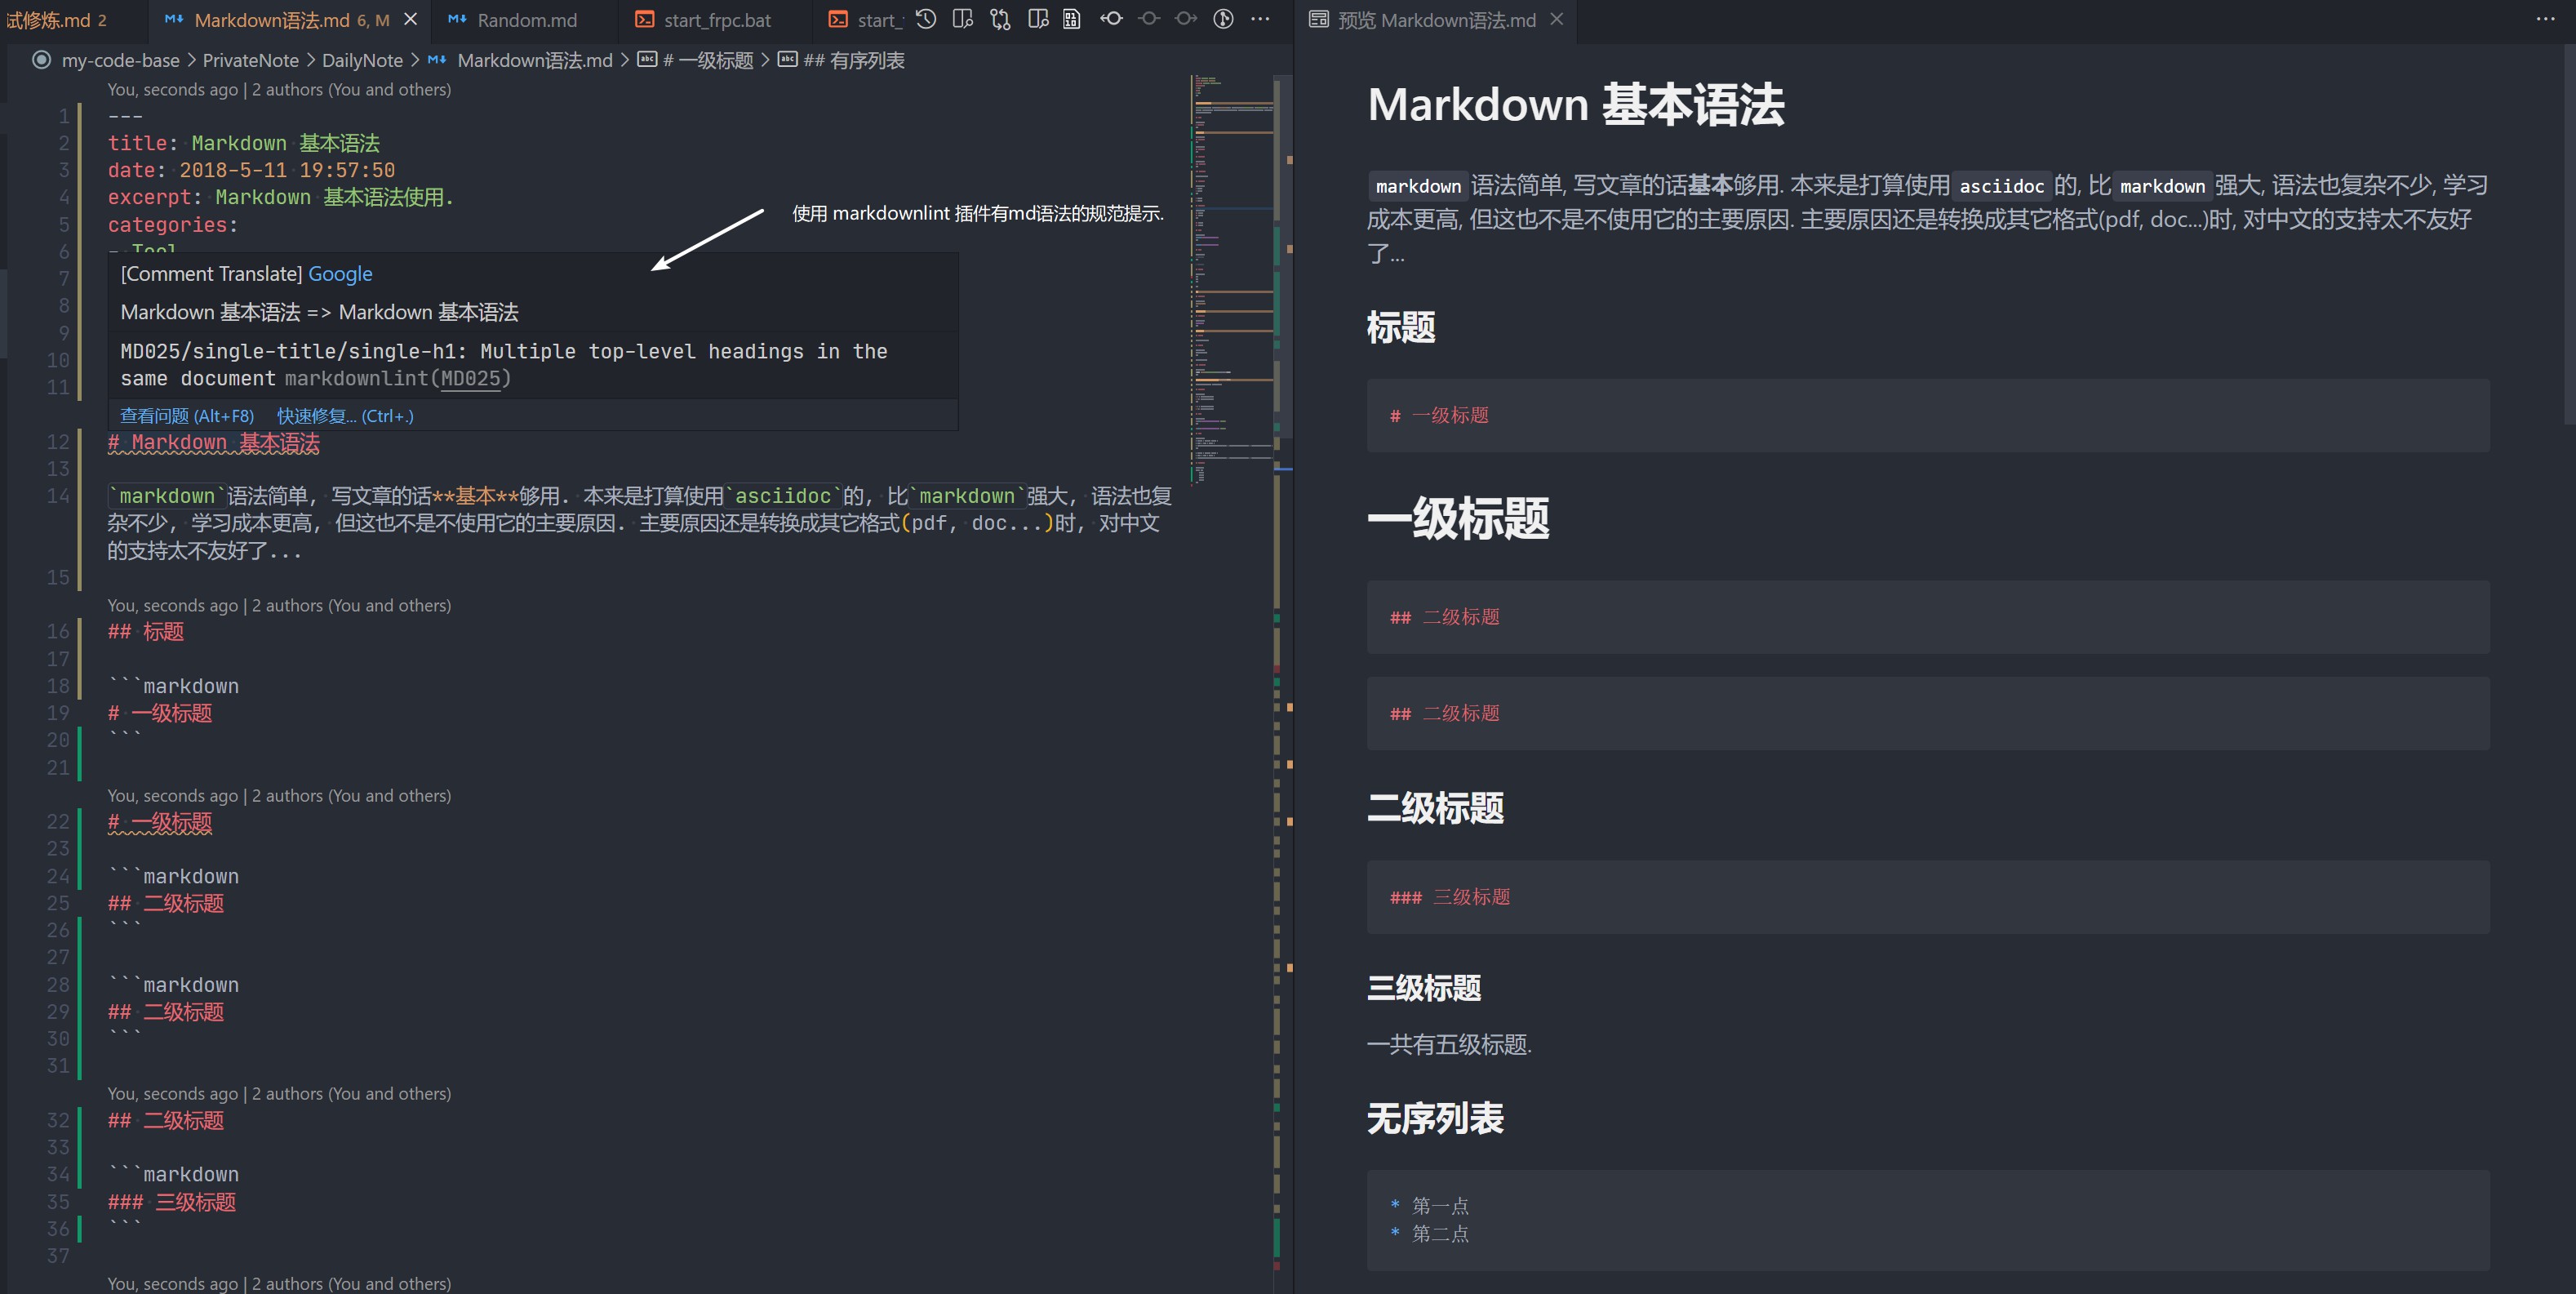The image size is (2576, 1294).
Task: Toggle the file blame git icon
Action: (x=1223, y=19)
